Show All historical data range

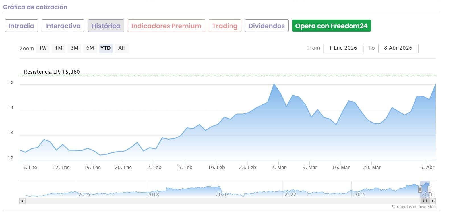(121, 48)
